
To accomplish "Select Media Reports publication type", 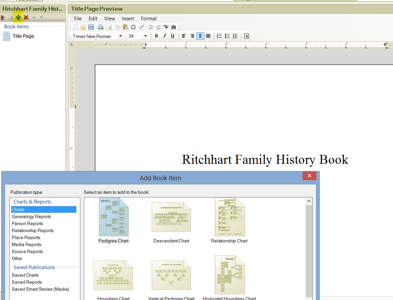I will pos(26,245).
